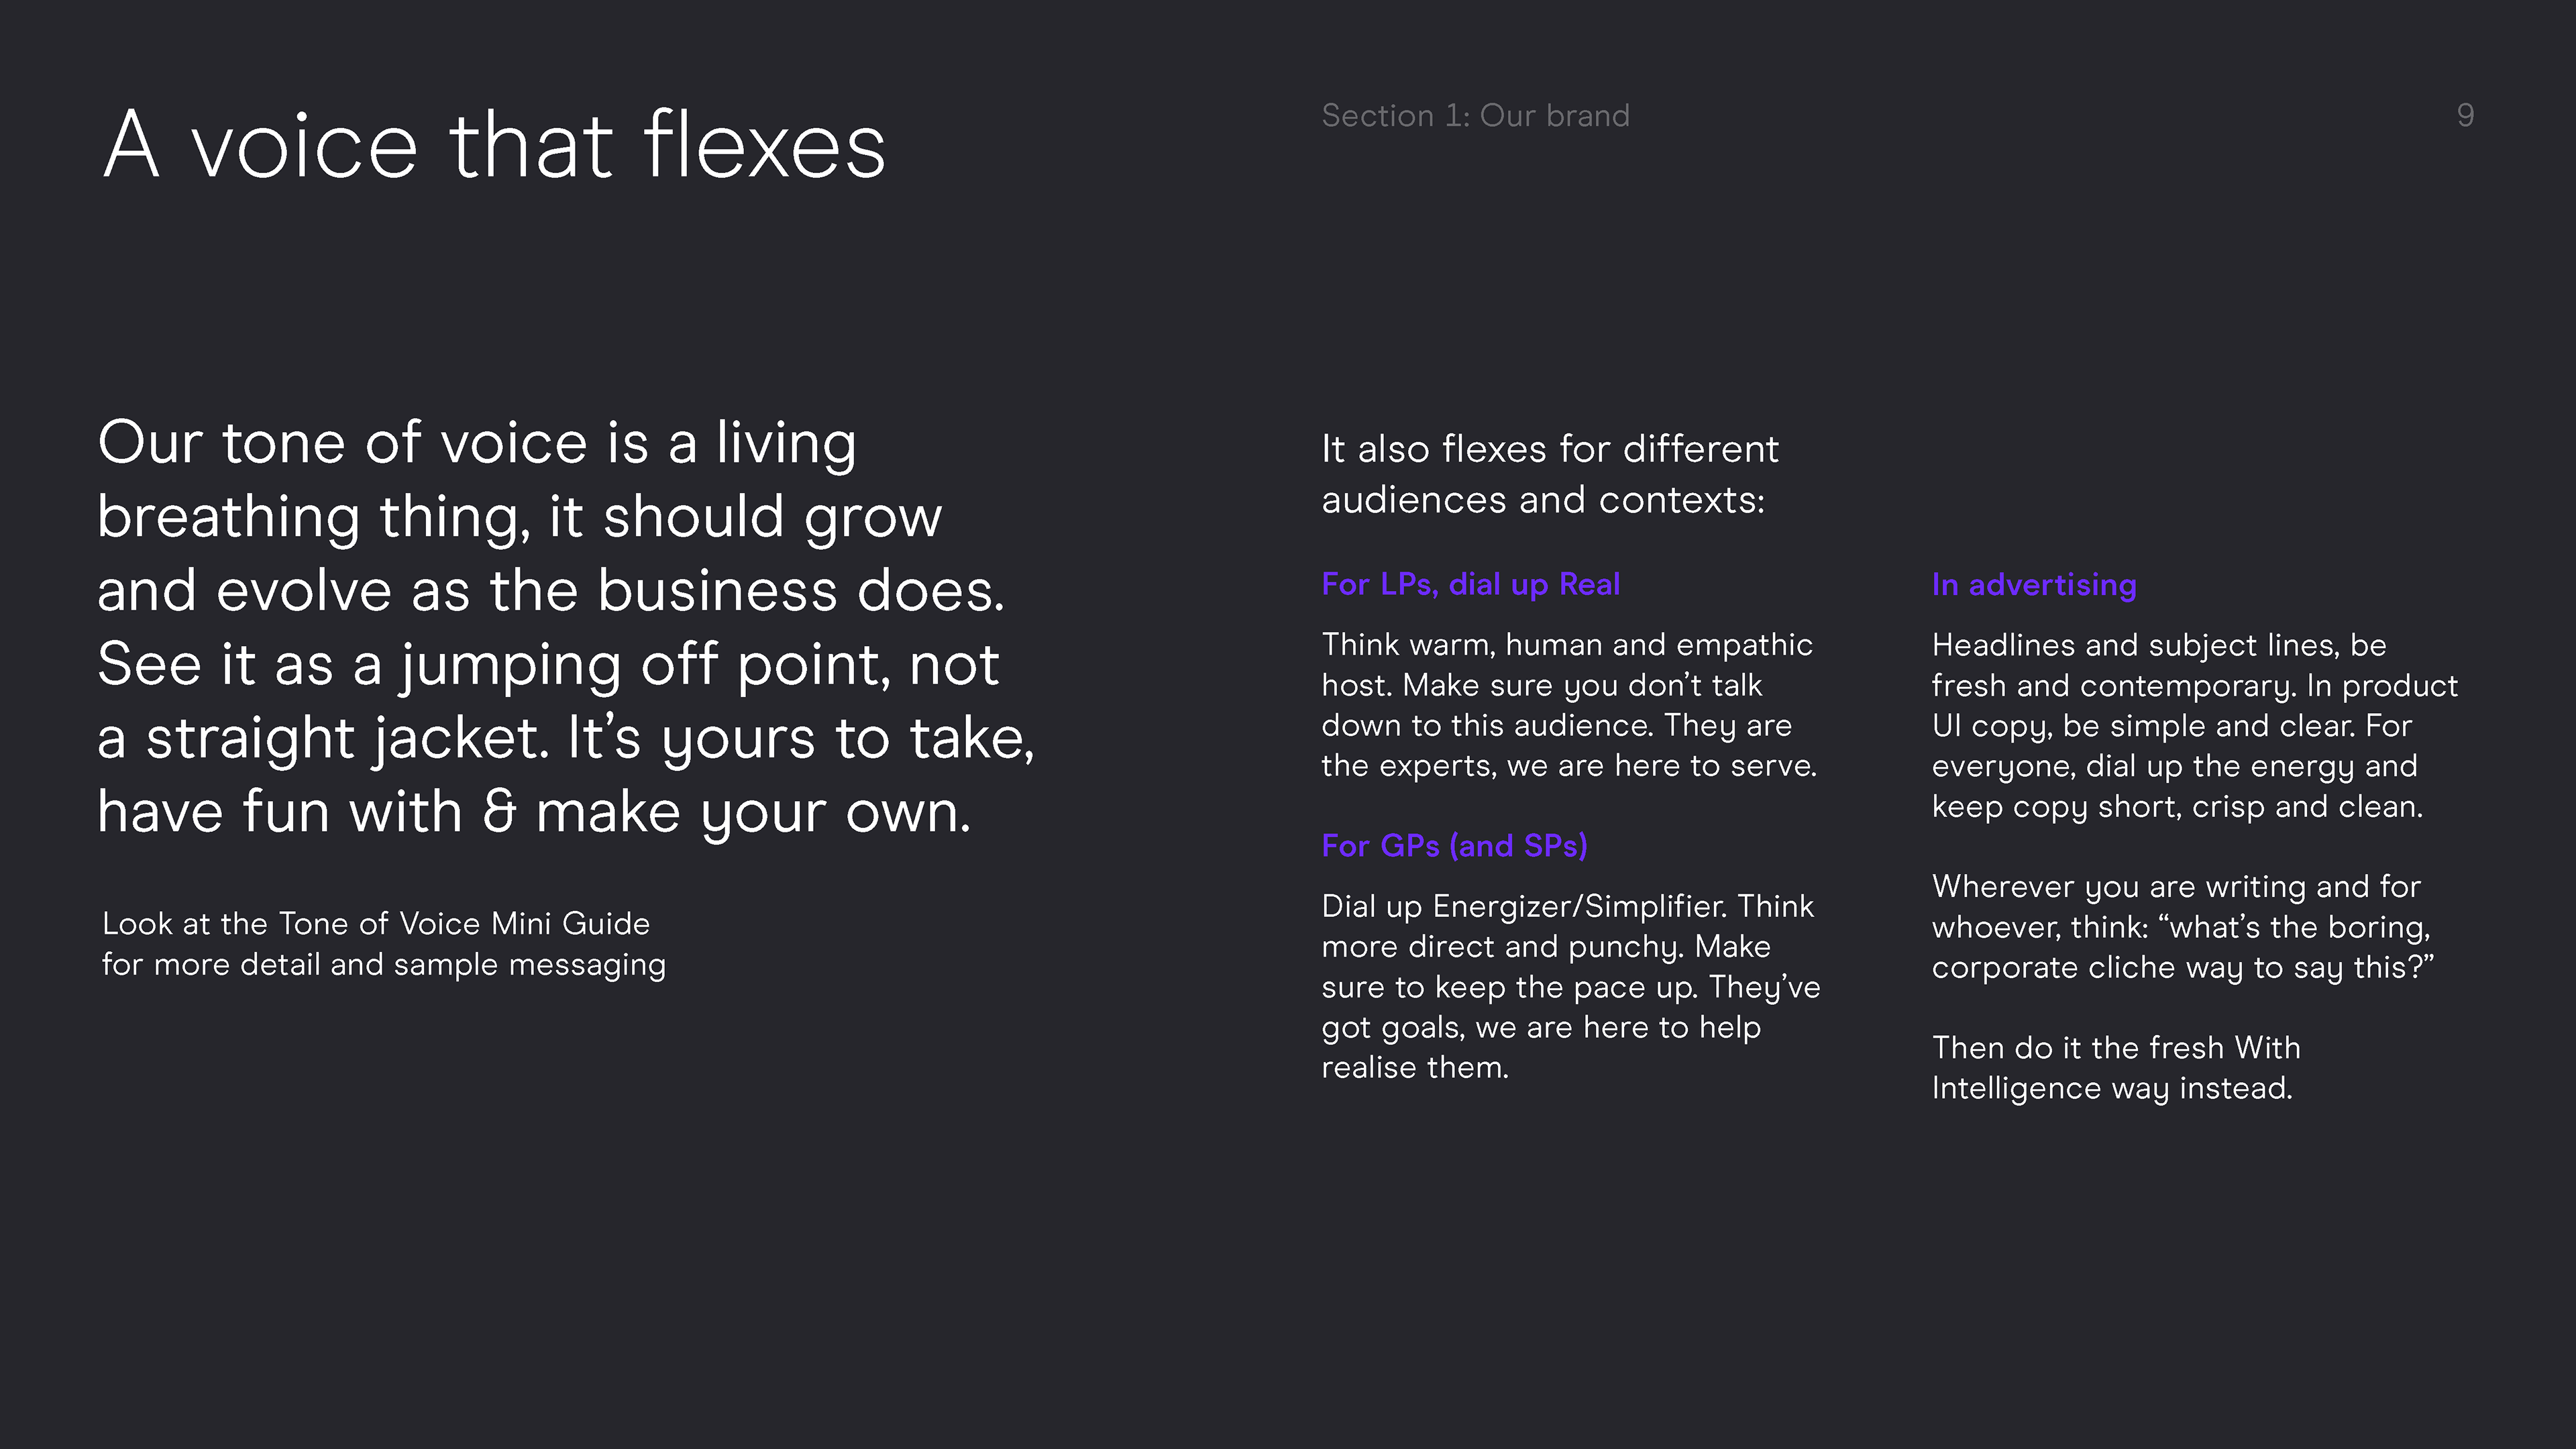
Task: Click the 'Headlines and subject lines' paragraph
Action: 2194,726
